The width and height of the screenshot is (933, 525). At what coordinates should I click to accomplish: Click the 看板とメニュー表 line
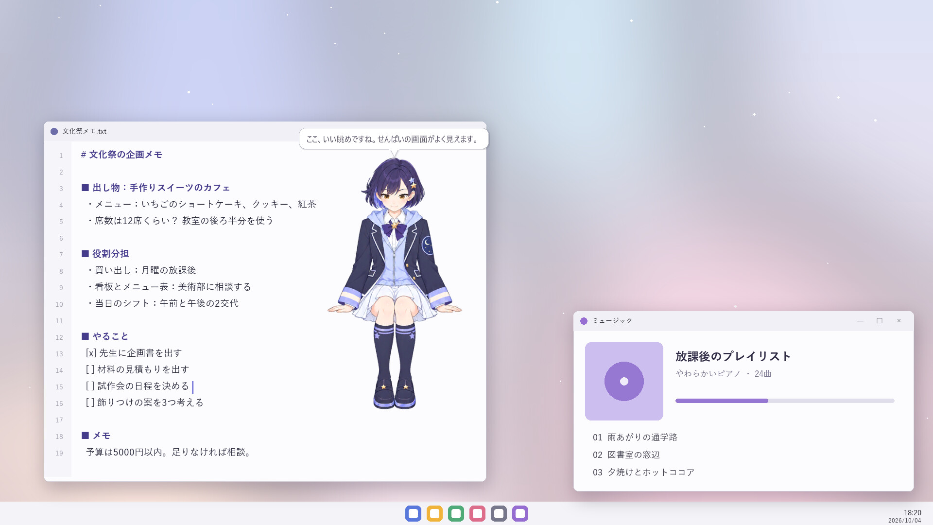tap(169, 287)
